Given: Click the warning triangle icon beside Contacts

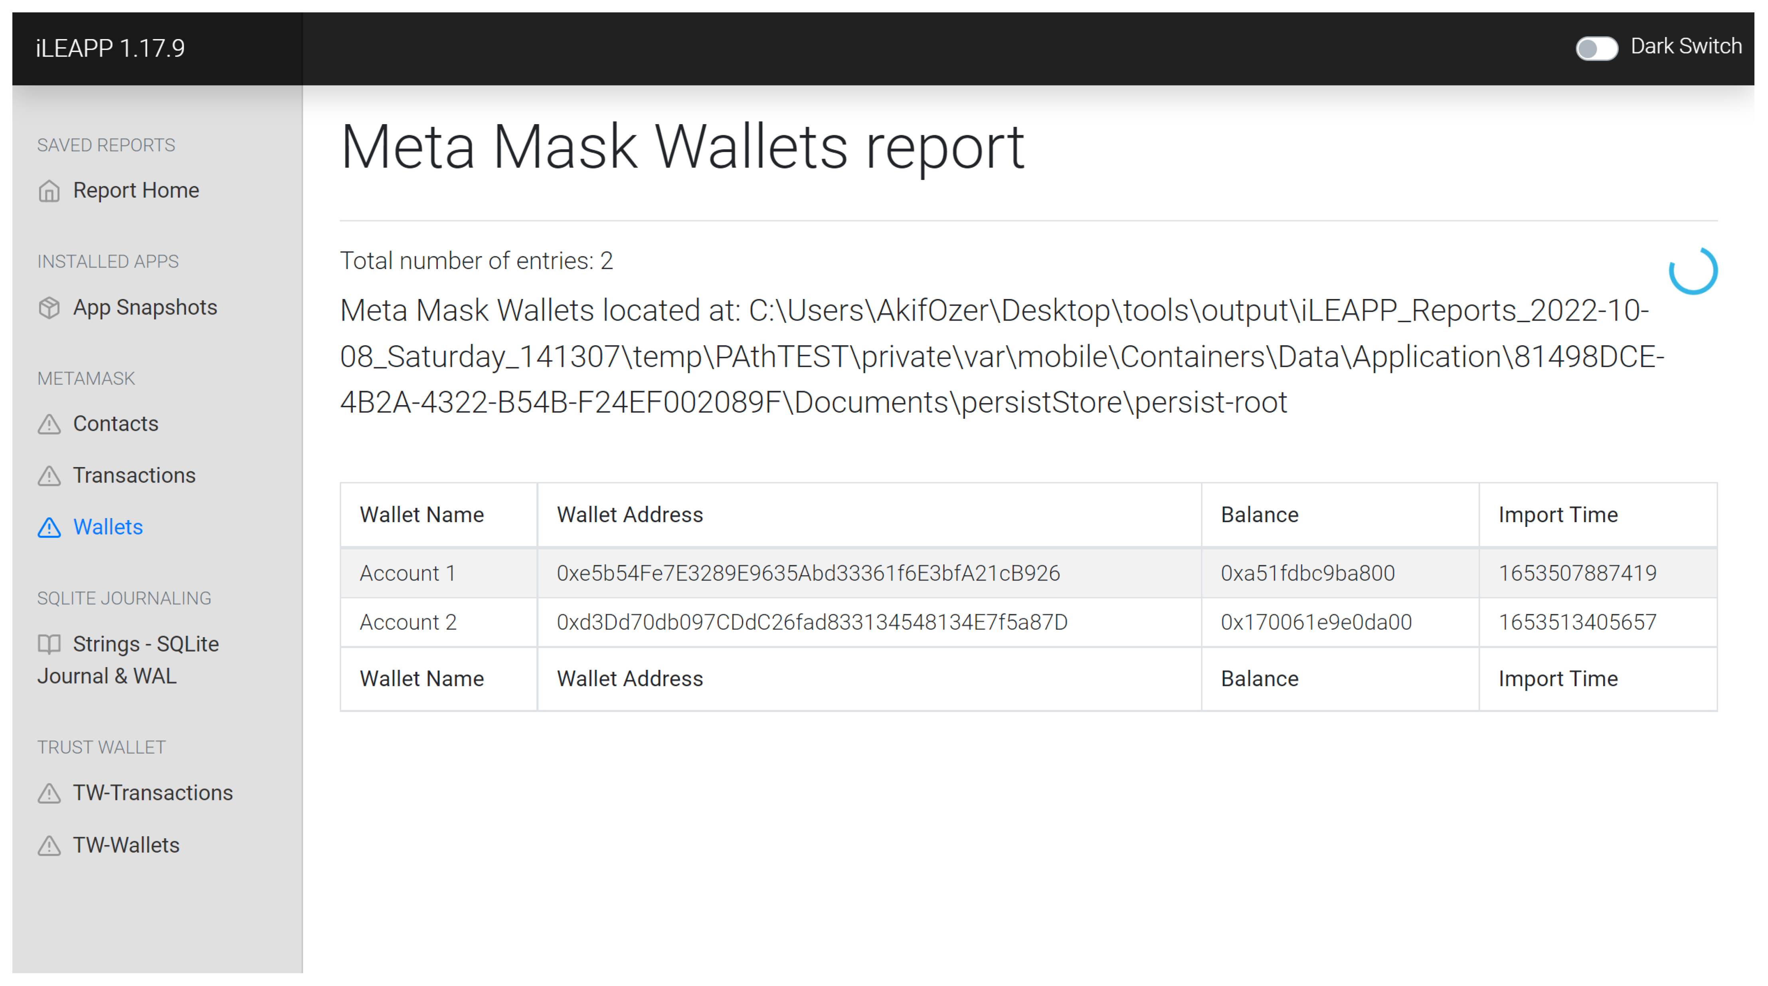Looking at the screenshot, I should 49,424.
